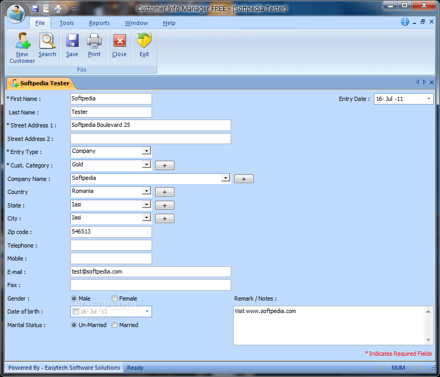Close the Softpedia Tester tab
Screen dimensions: 440x377
tap(432, 82)
